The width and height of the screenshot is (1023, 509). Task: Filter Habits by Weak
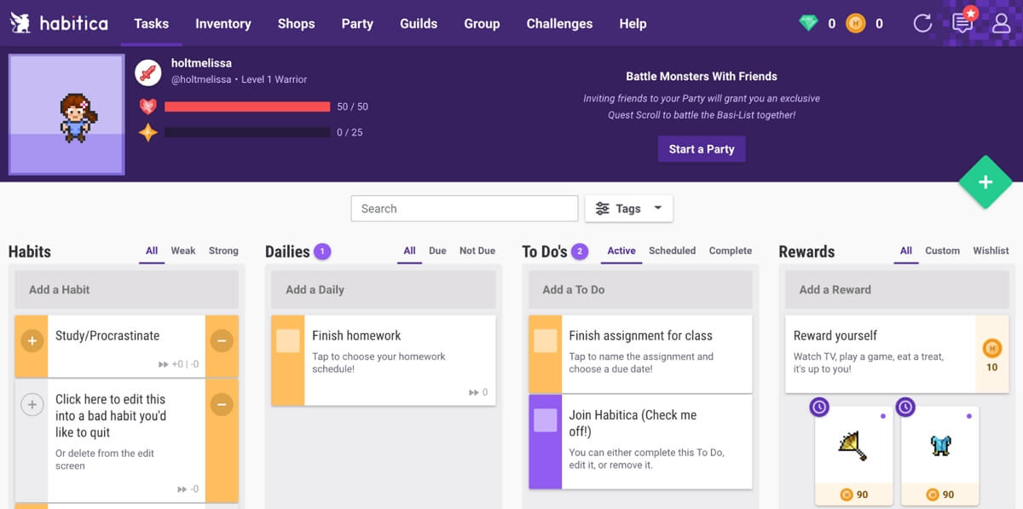tap(183, 251)
